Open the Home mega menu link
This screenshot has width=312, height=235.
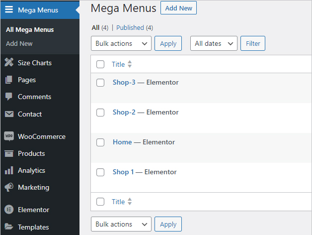coord(122,142)
